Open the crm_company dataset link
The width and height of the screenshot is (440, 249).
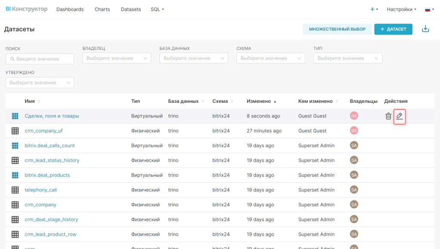(40, 205)
